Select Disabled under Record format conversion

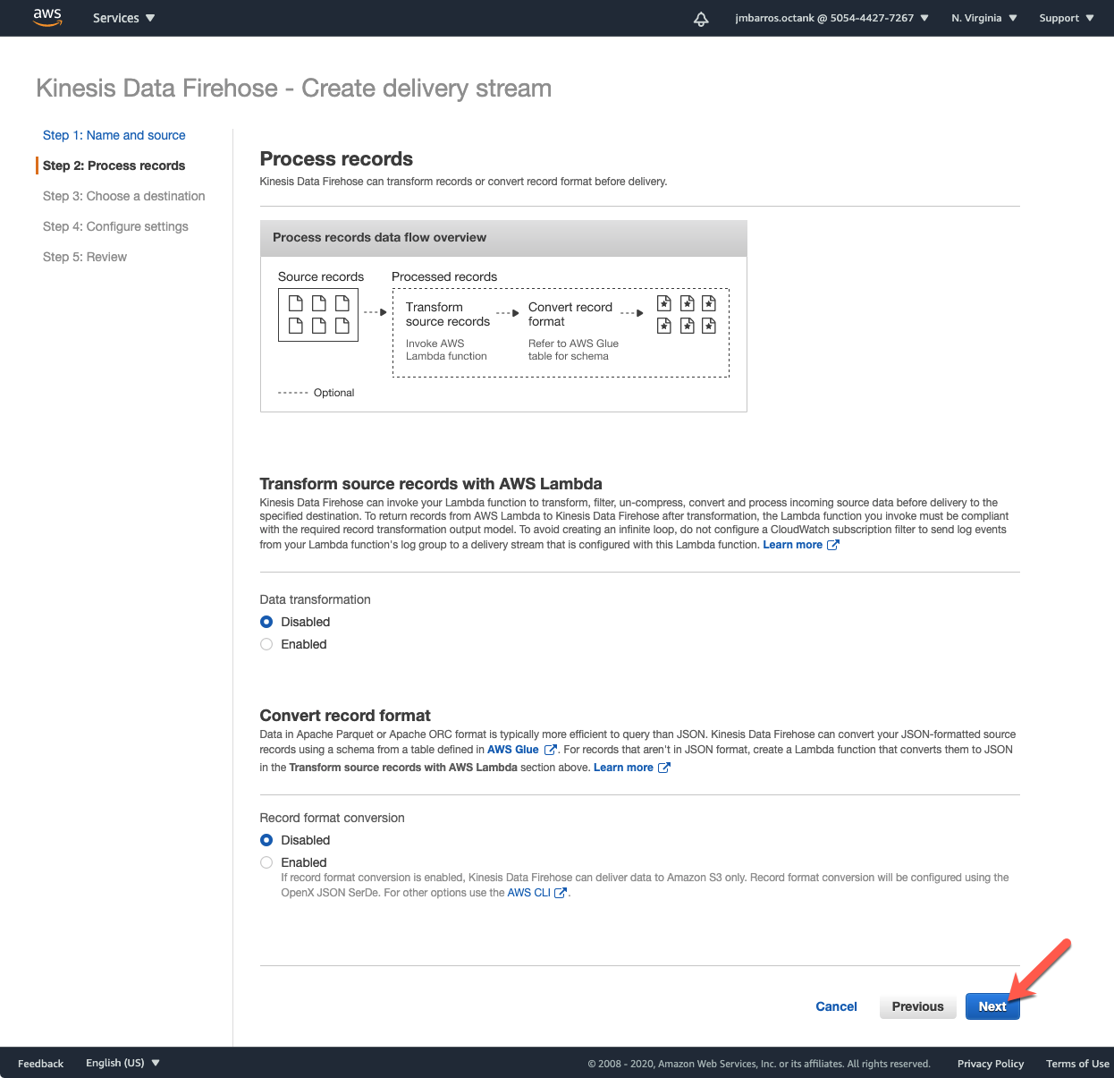click(266, 840)
